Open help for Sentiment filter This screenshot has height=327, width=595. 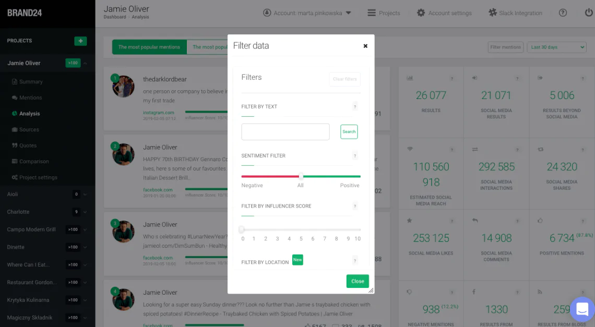355,156
